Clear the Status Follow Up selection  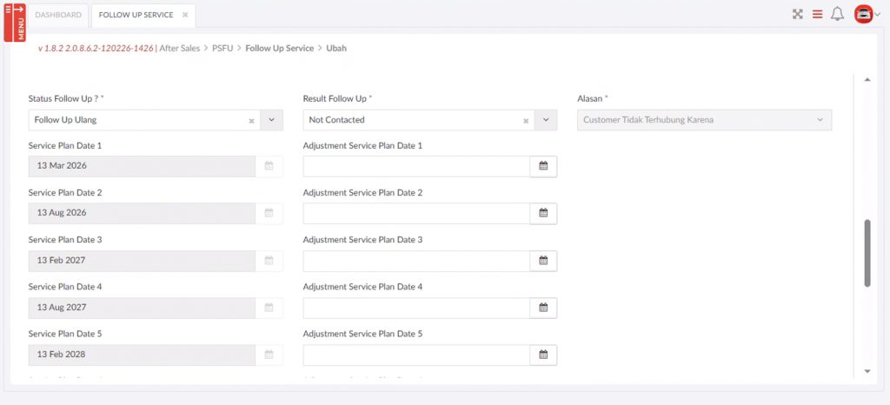251,120
